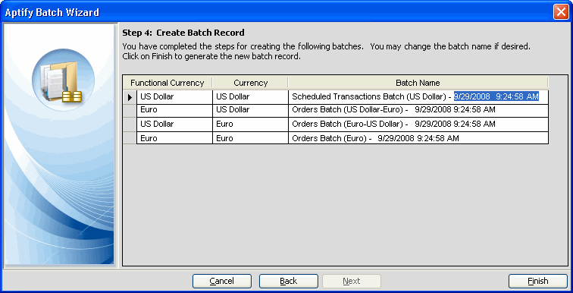
Task: Edit Scheduled Transactions Batch (US Dollar) name
Action: 418,97
